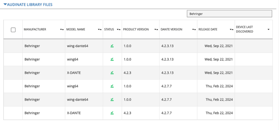Click Thu, Feb 22, 2024 date in wing64 row
The width and height of the screenshot is (279, 130).
coord(219,86)
